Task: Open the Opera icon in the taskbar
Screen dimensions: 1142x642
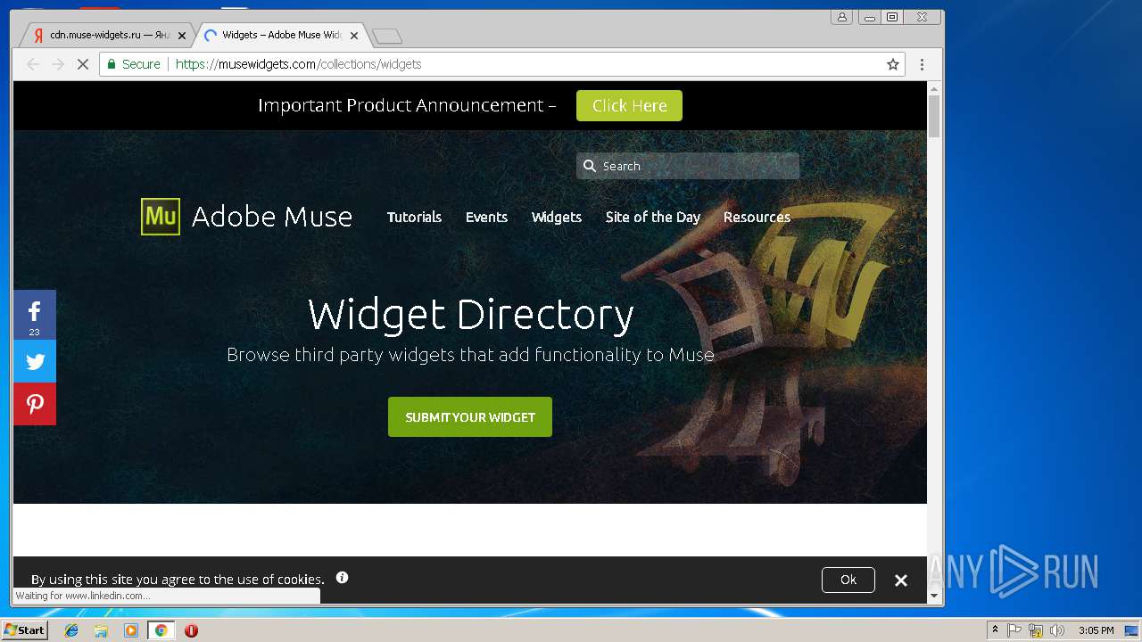Action: 191,630
